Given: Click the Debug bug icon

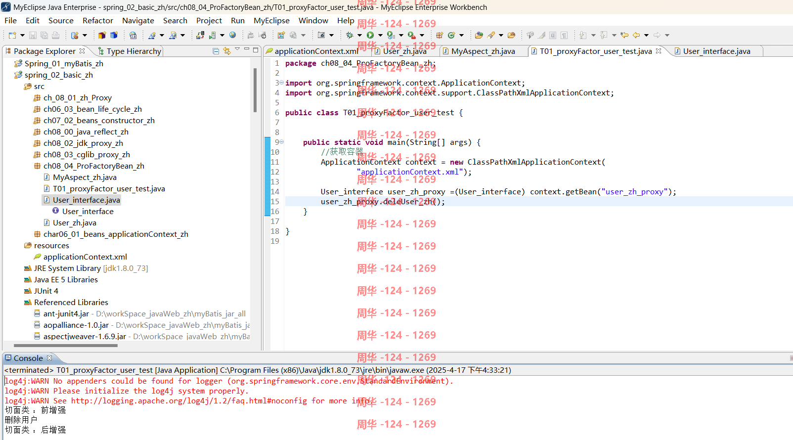Looking at the screenshot, I should pyautogui.click(x=350, y=35).
